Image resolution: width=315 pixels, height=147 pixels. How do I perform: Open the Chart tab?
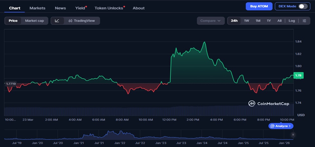coord(15,8)
